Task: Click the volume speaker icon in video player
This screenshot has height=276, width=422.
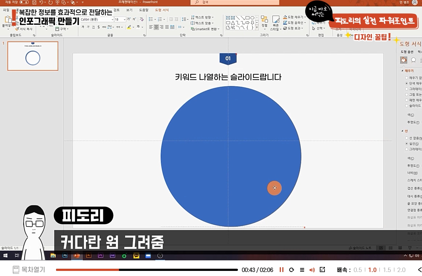Action: coord(312,270)
